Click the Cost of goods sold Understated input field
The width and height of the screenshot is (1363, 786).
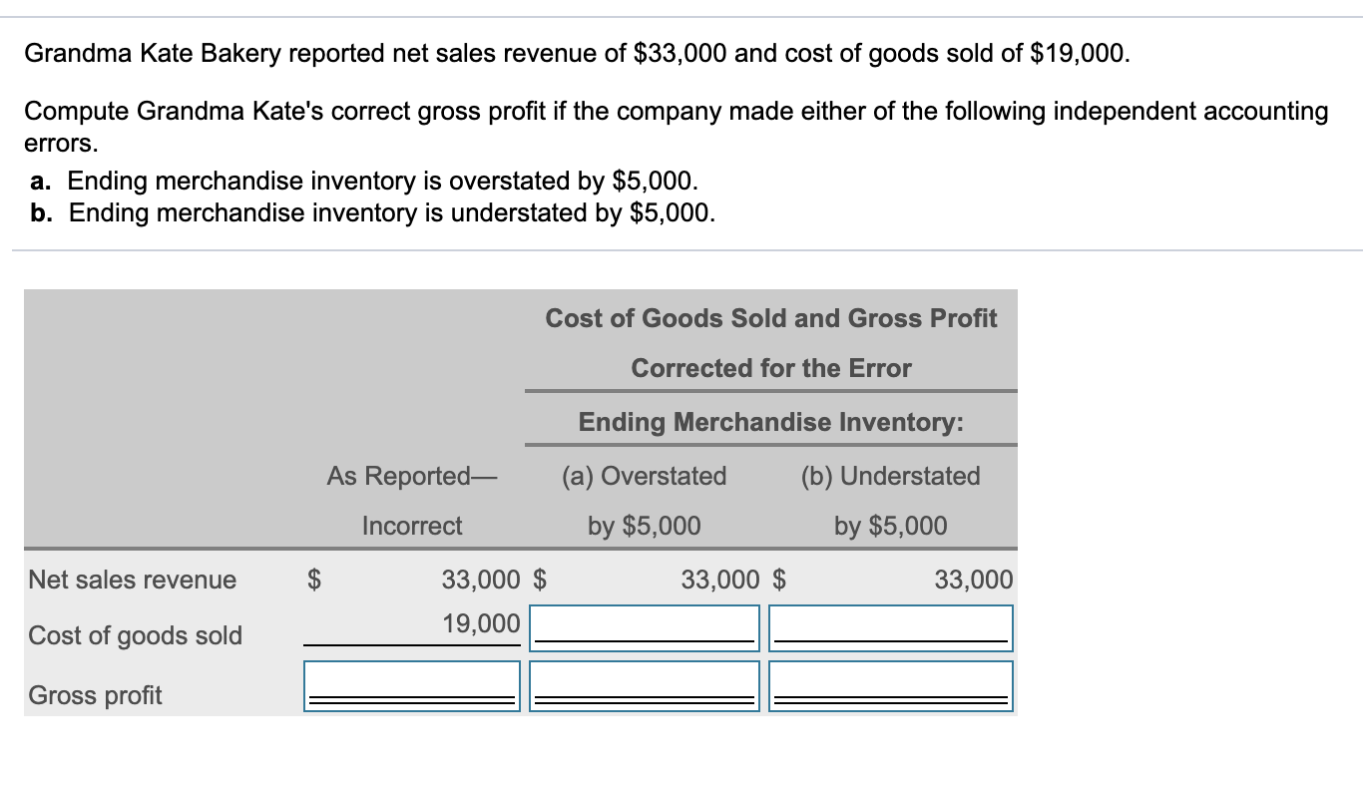pos(889,625)
